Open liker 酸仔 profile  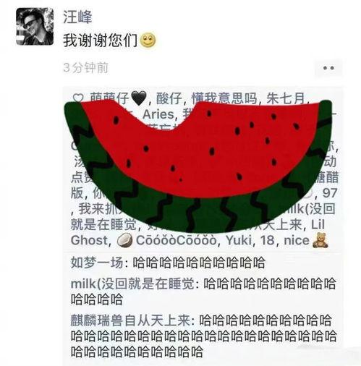pyautogui.click(x=169, y=98)
